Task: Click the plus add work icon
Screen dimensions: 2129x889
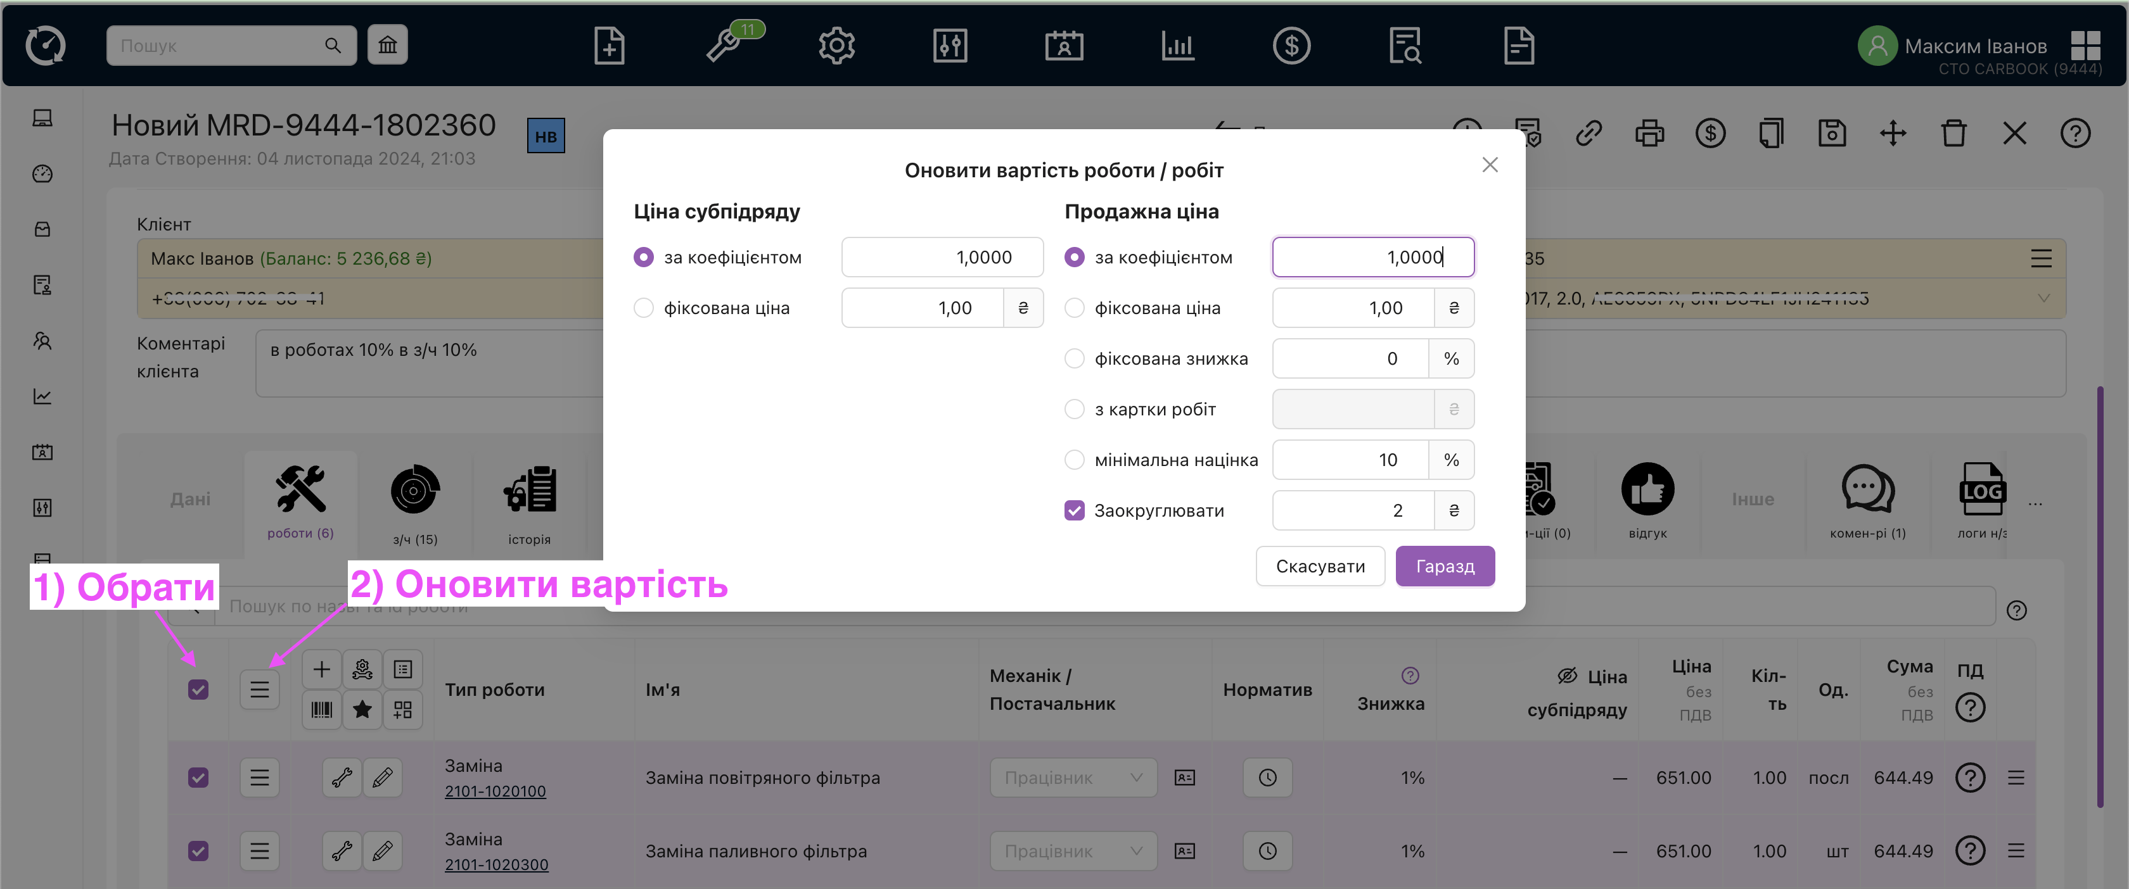Action: 321,669
